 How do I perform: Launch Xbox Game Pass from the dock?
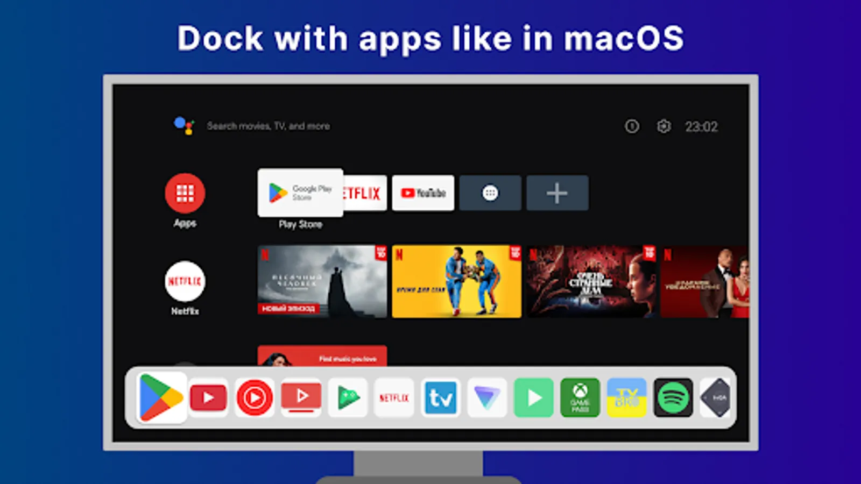(580, 398)
